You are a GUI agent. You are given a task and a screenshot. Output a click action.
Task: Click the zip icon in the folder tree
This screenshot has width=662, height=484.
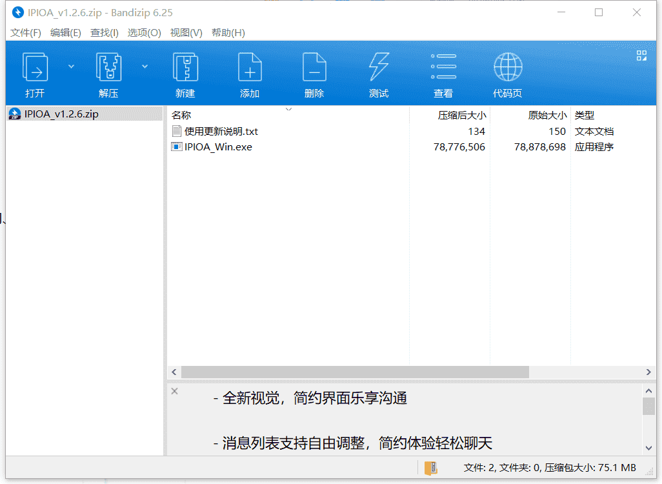coord(15,114)
